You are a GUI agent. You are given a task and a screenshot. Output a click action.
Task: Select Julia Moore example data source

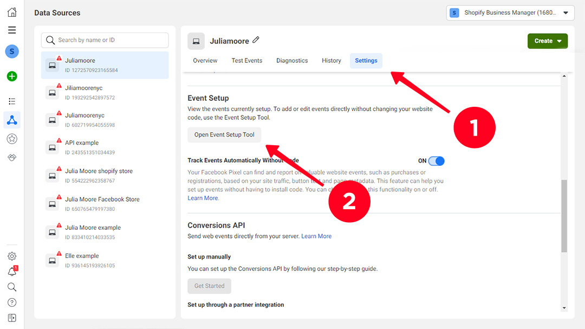point(105,233)
